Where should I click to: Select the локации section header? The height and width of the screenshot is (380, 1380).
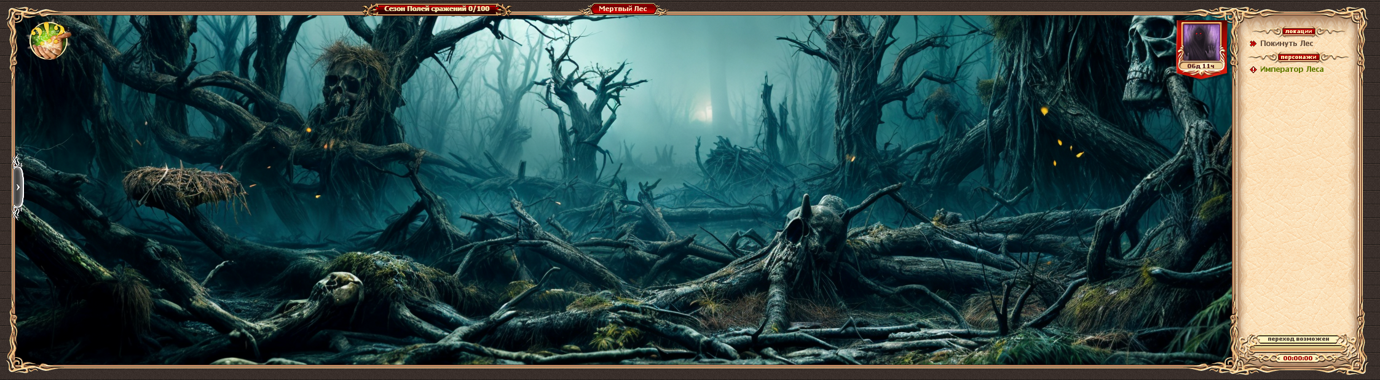[x=1298, y=31]
